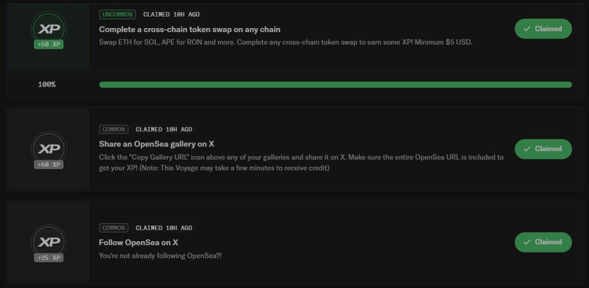The width and height of the screenshot is (589, 288).
Task: Click the Share gallery voyage description text
Action: tap(301, 163)
